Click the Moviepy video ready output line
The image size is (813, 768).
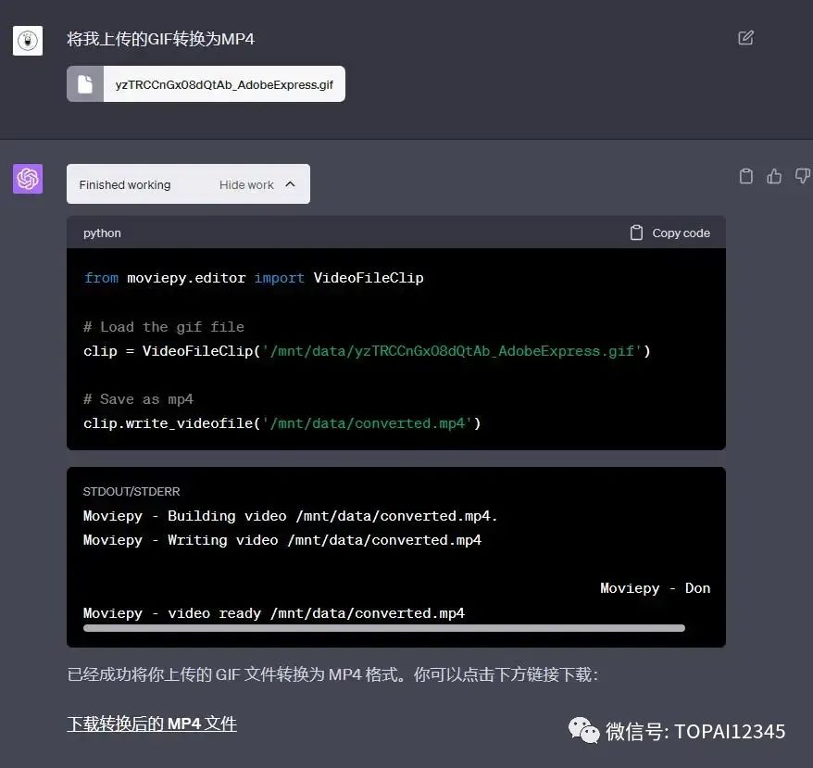273,613
